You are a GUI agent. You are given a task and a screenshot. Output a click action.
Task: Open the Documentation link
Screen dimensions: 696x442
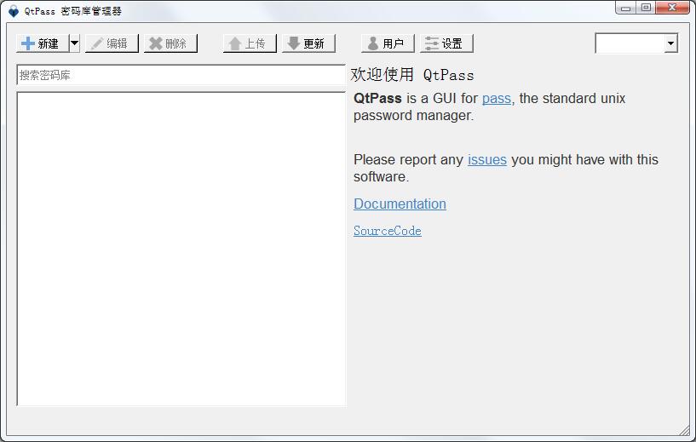pos(400,204)
